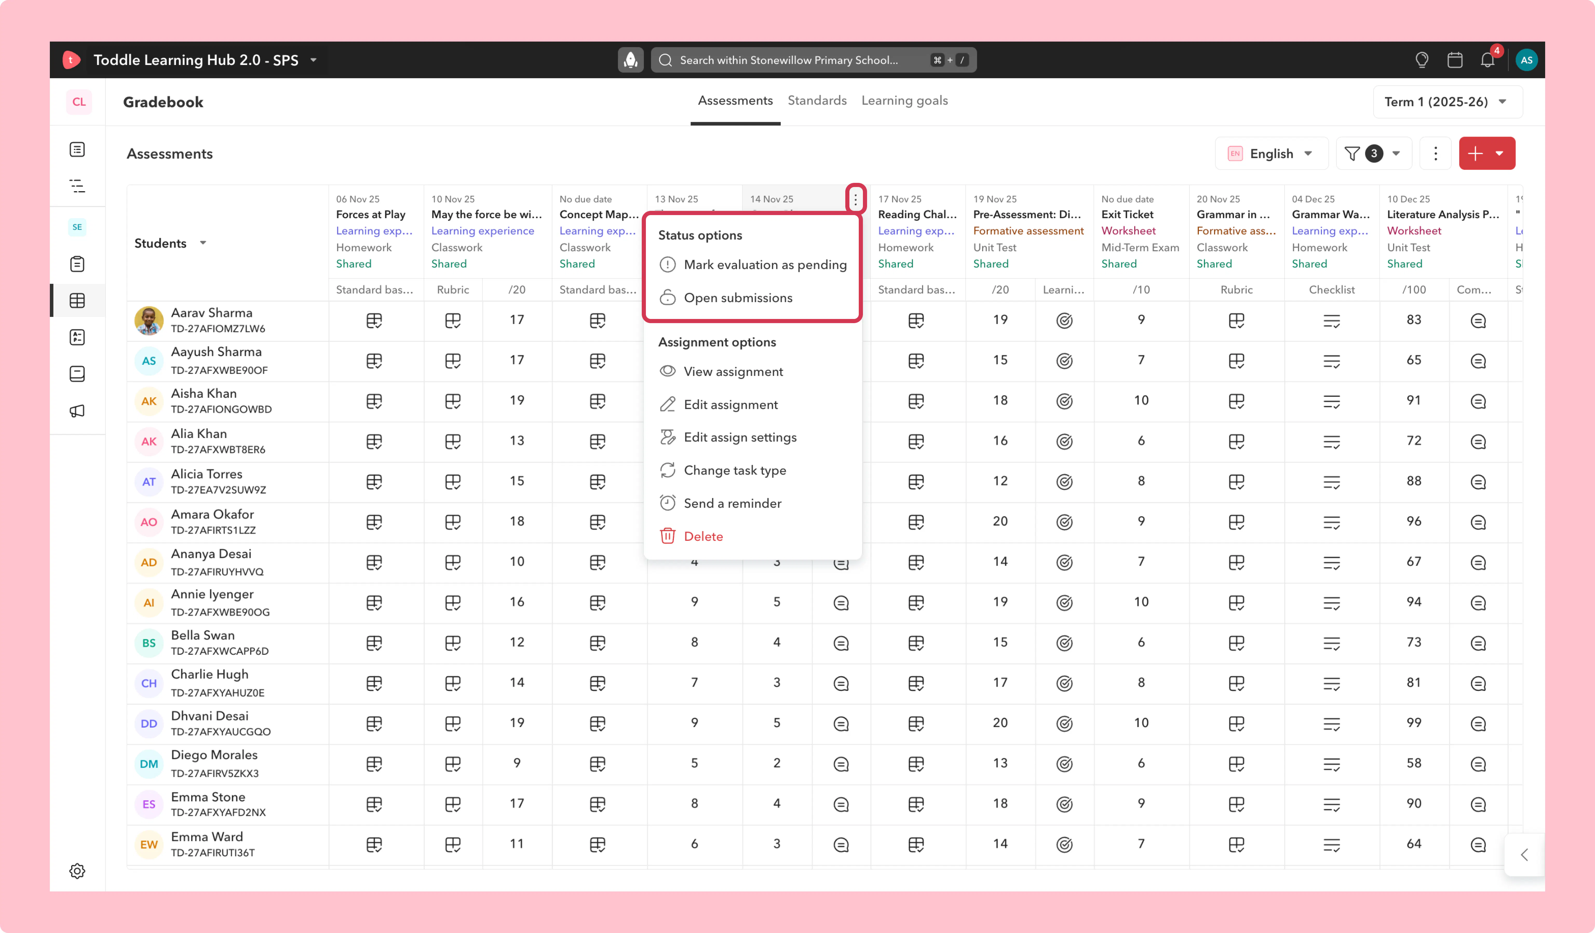1595x933 pixels.
Task: Open the Students sort dropdown arrow
Action: [203, 243]
